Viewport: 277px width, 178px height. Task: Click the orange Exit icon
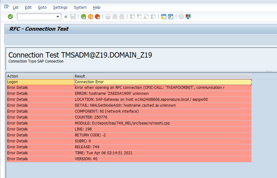[x=90, y=17]
